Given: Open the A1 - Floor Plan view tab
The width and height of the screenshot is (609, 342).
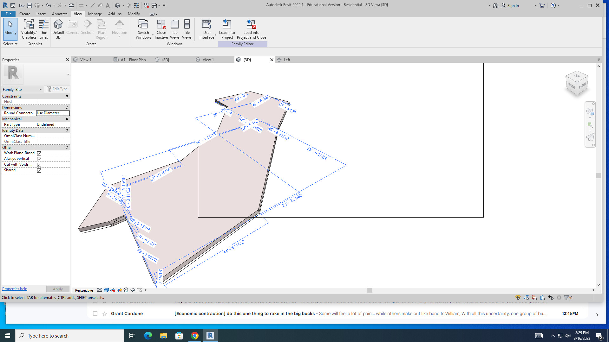Looking at the screenshot, I should (x=133, y=60).
